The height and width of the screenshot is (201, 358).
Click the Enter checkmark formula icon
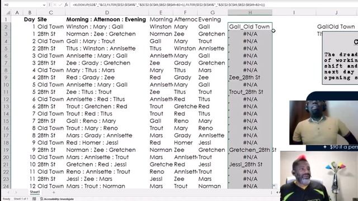(x=60, y=4)
